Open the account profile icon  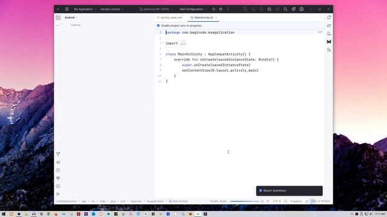tap(301, 9)
